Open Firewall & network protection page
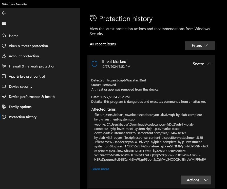The image size is (227, 189). [x=32, y=66]
